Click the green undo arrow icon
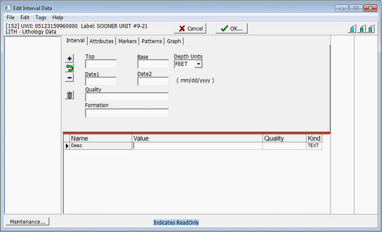The image size is (382, 232). coord(69,68)
